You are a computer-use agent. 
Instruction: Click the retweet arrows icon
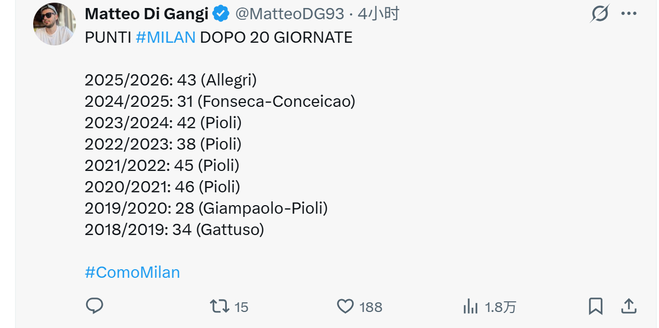pyautogui.click(x=219, y=306)
